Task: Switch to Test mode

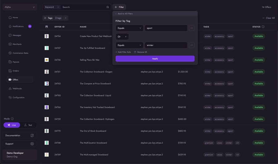Action: (28, 125)
